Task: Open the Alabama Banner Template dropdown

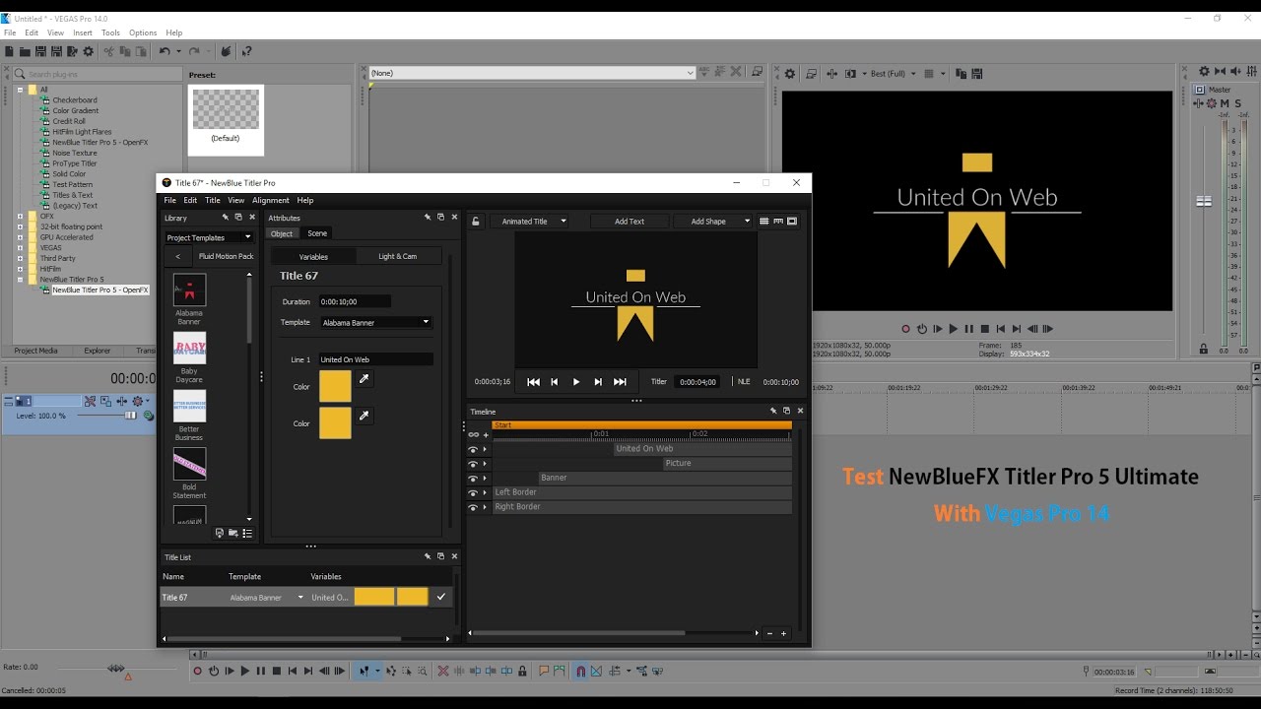Action: (x=376, y=322)
